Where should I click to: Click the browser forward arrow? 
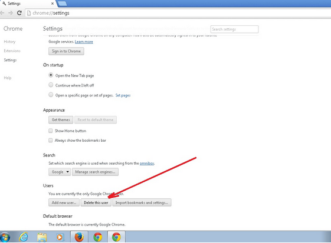[11, 13]
